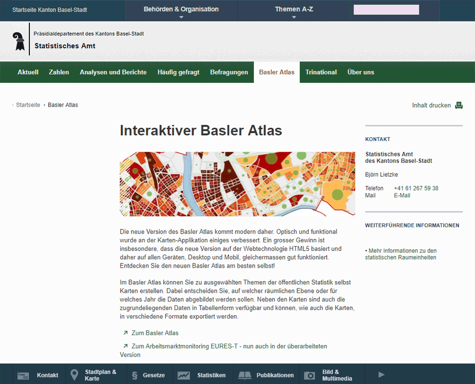Open the Aktuell navigation tab
The image size is (475, 384).
[28, 72]
